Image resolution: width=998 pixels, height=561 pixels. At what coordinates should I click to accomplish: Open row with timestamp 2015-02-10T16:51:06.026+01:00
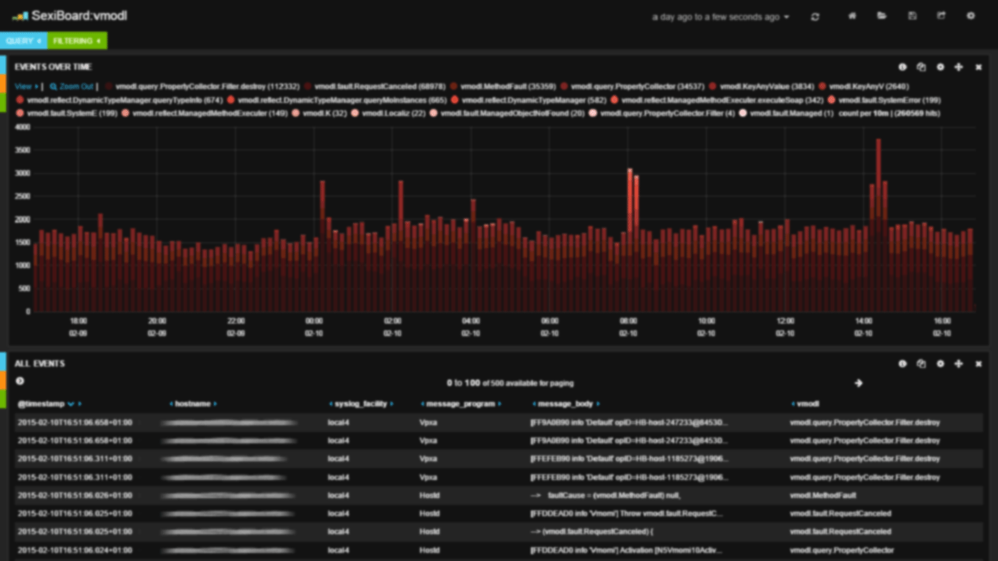click(499, 496)
